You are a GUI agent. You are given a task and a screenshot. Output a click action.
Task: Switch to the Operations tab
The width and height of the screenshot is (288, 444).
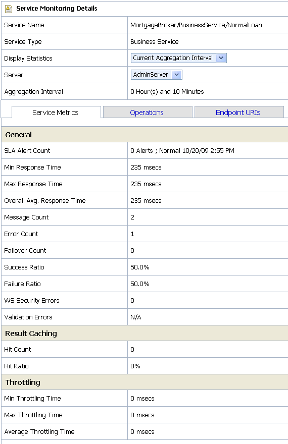(x=148, y=113)
